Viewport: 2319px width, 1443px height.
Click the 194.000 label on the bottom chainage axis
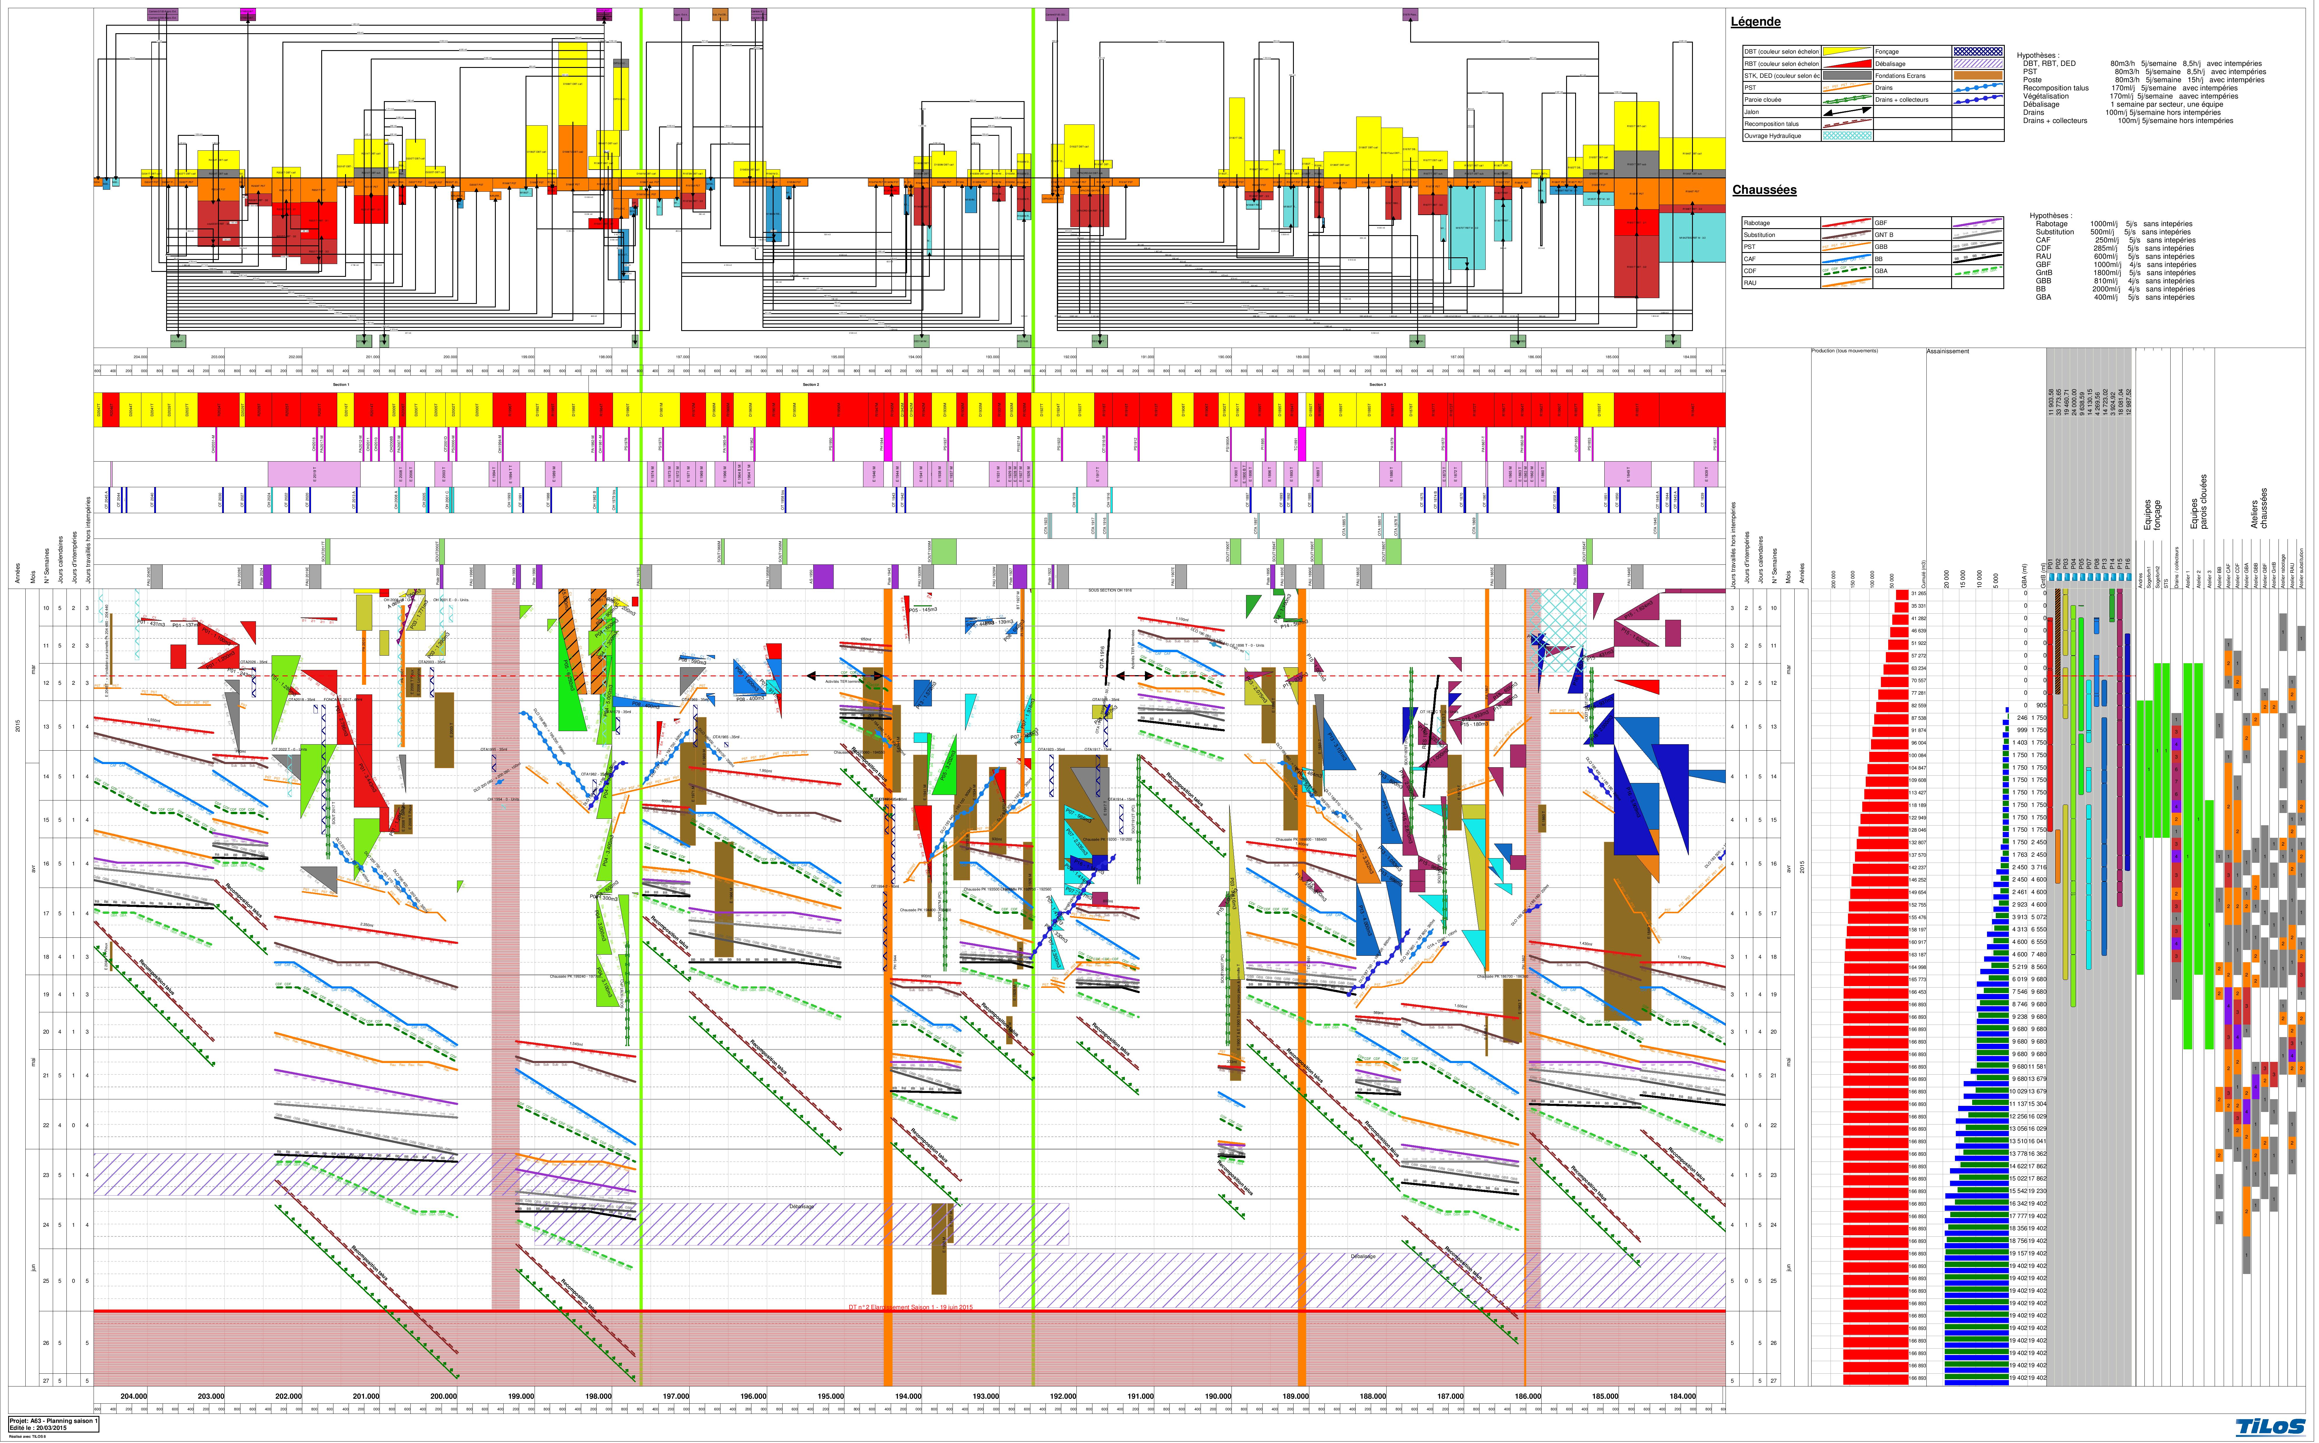(909, 1396)
